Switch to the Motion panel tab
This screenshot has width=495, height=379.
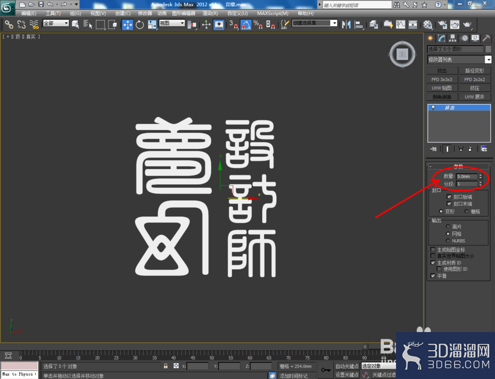tap(464, 39)
